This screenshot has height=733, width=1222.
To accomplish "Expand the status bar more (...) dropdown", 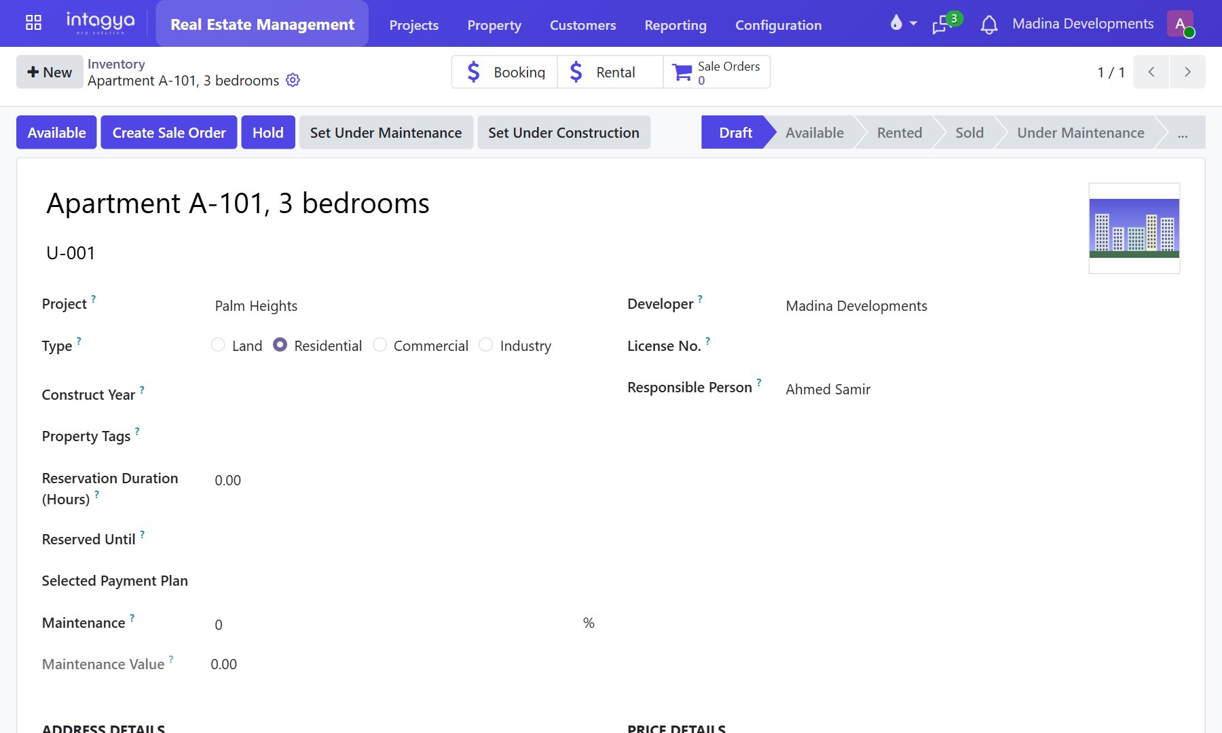I will click(x=1183, y=132).
